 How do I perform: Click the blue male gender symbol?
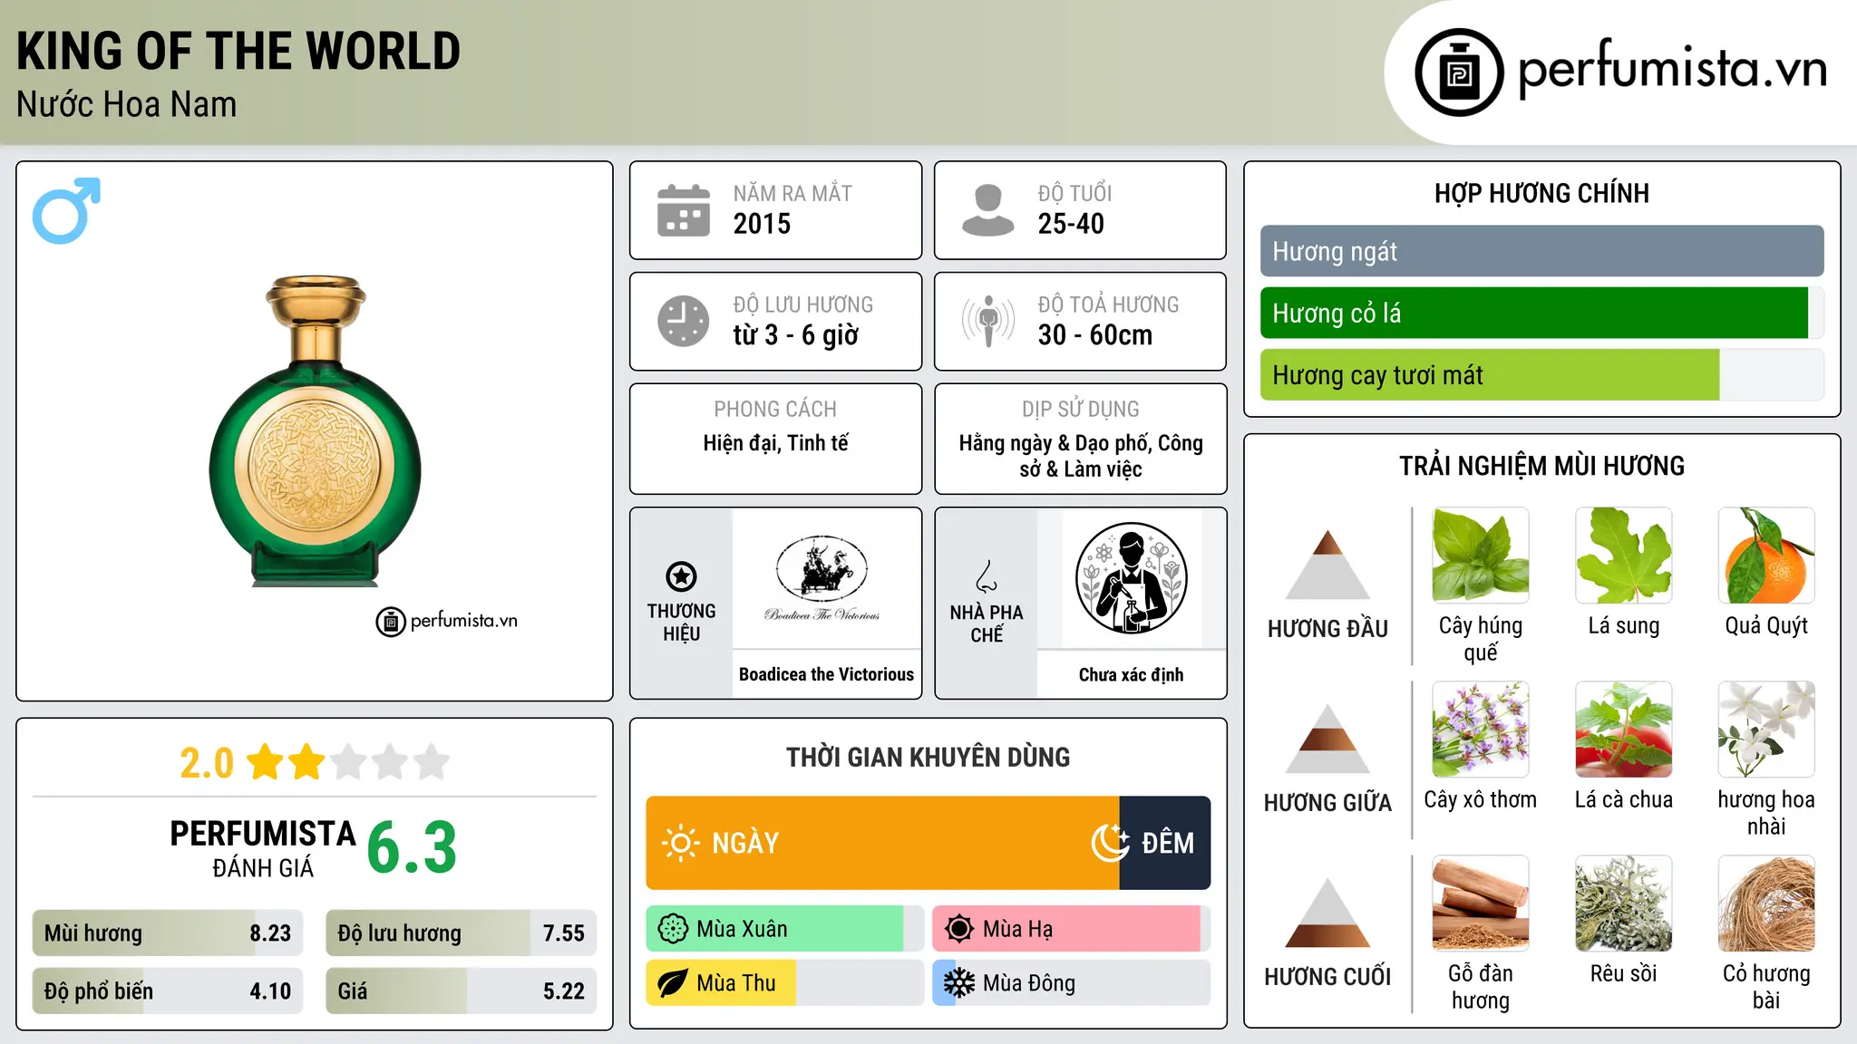(66, 210)
